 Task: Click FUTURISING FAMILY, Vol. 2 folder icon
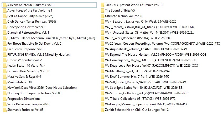pos(5,55)
